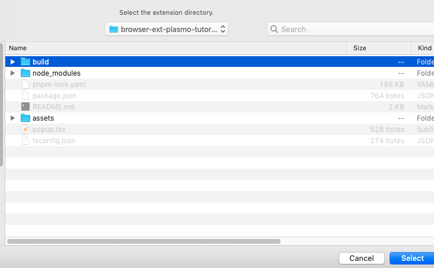Image resolution: width=434 pixels, height=268 pixels.
Task: Confirm with the Select button
Action: [412, 259]
